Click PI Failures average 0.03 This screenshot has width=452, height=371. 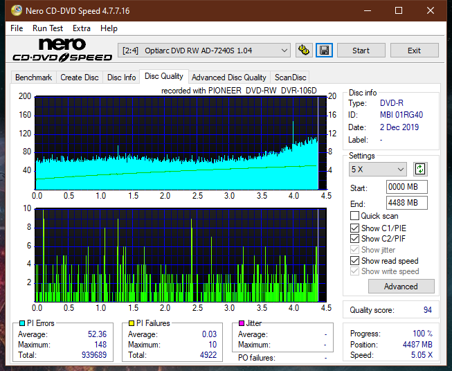209,334
